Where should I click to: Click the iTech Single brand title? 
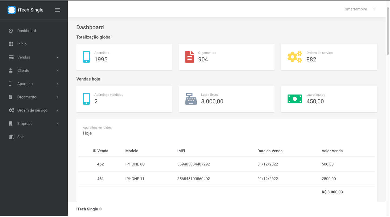[31, 10]
